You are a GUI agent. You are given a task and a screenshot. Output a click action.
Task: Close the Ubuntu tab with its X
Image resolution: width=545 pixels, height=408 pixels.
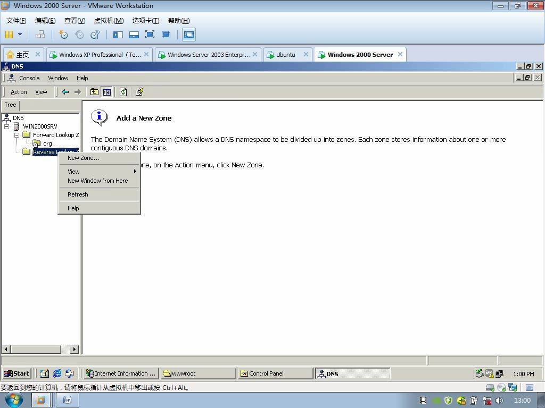[x=306, y=54]
